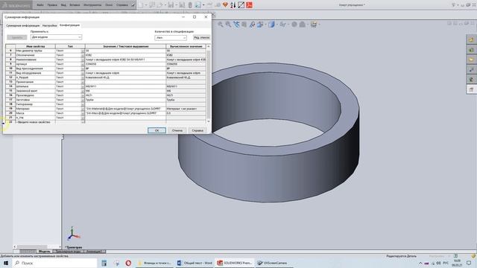
Task: Click the numbered sort arrow toolbar icon
Action: click(x=233, y=5)
